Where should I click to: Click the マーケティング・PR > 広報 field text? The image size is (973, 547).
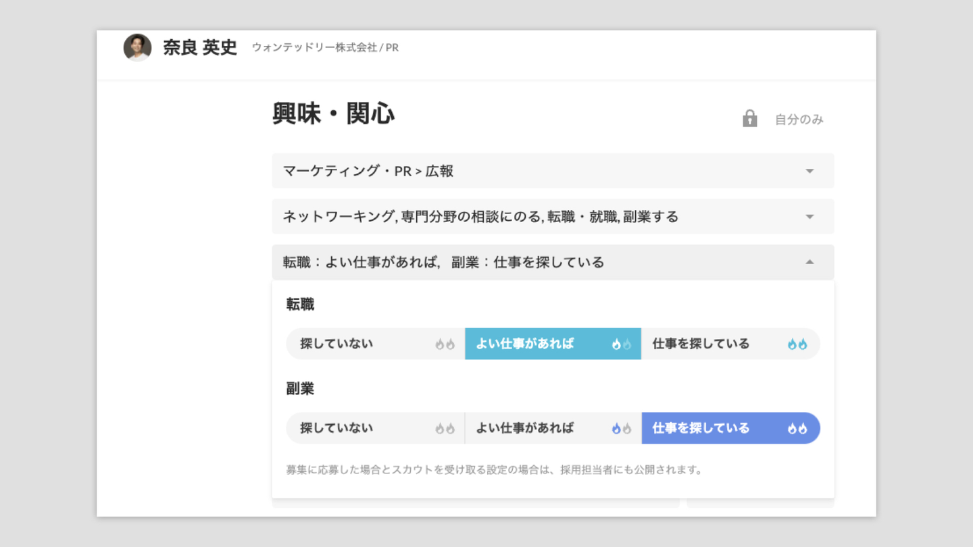pyautogui.click(x=368, y=172)
